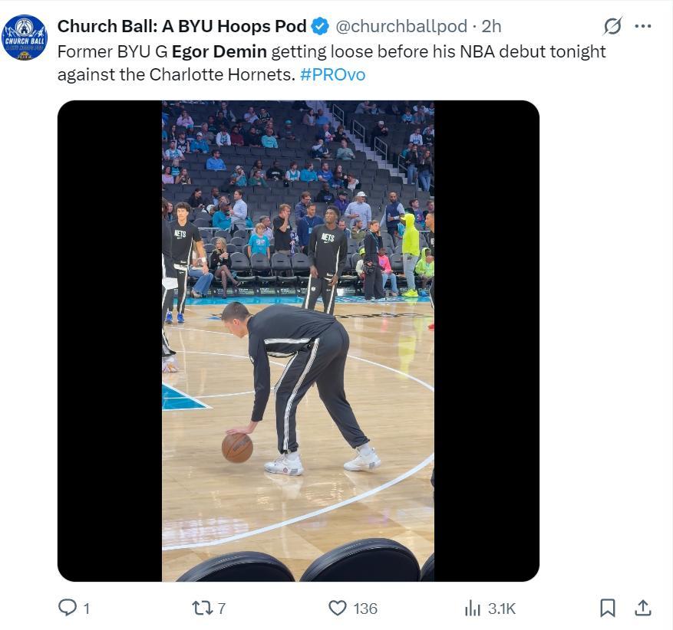Play the Egor Demin warmup video
673x630 pixels.
(x=298, y=340)
